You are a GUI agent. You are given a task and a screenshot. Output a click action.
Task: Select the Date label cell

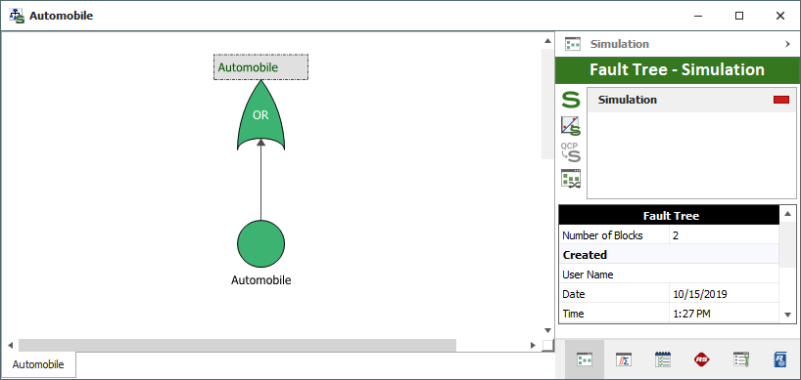pyautogui.click(x=614, y=294)
